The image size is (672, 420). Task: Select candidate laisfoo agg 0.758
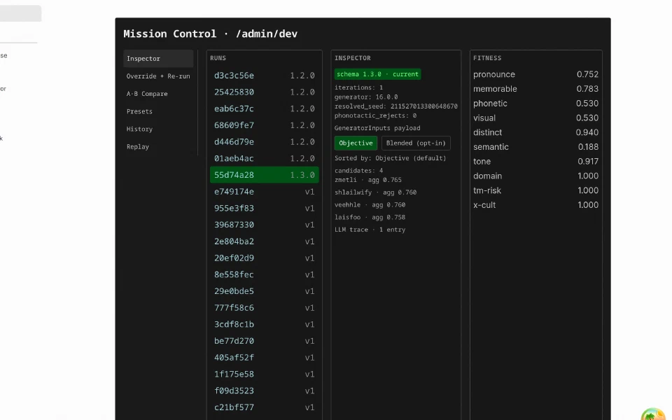click(370, 217)
